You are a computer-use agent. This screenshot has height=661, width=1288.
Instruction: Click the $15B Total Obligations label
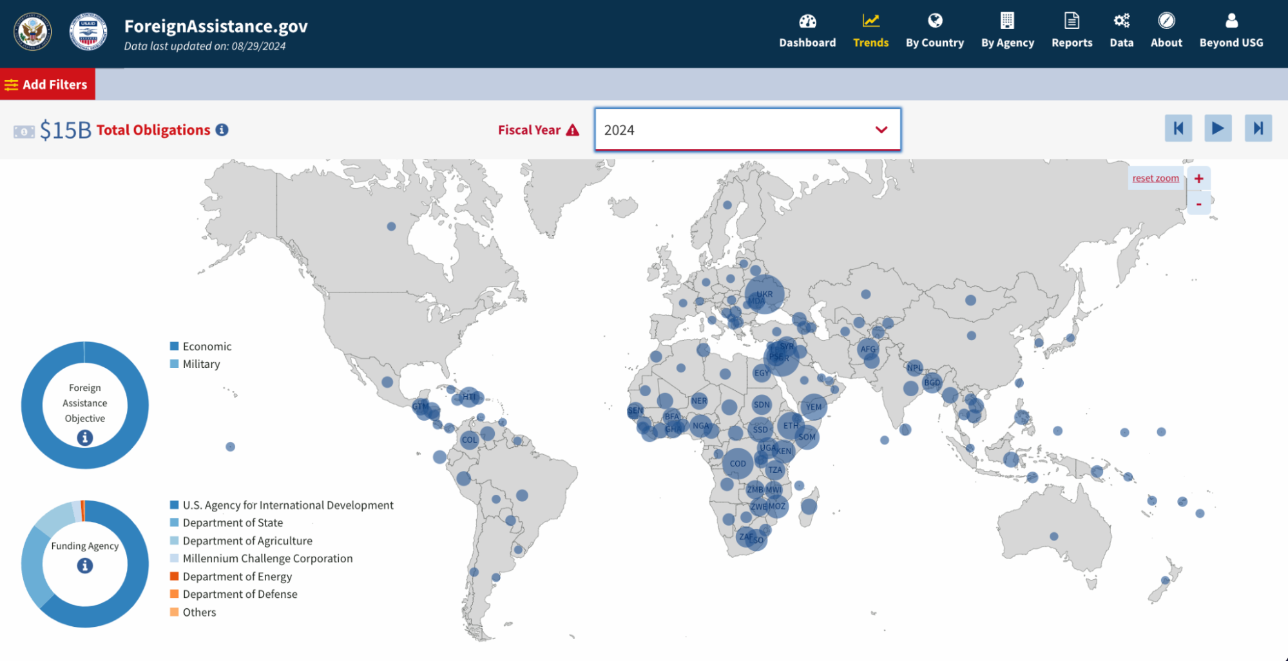coord(125,130)
